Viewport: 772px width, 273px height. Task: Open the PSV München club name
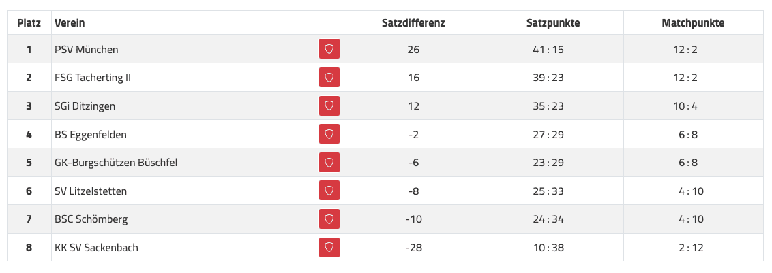[87, 50]
